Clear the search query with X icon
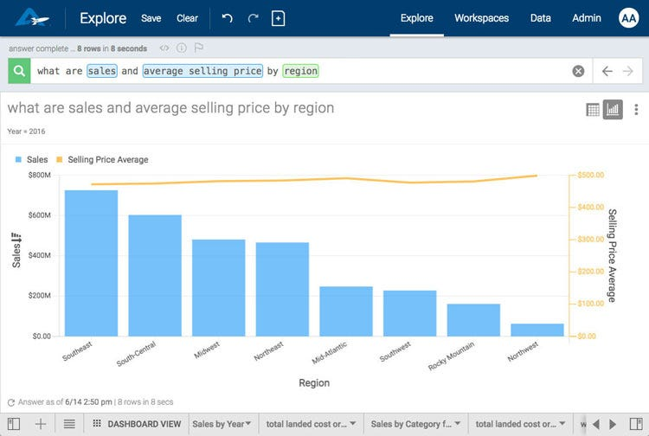This screenshot has height=436, width=649. pos(578,71)
